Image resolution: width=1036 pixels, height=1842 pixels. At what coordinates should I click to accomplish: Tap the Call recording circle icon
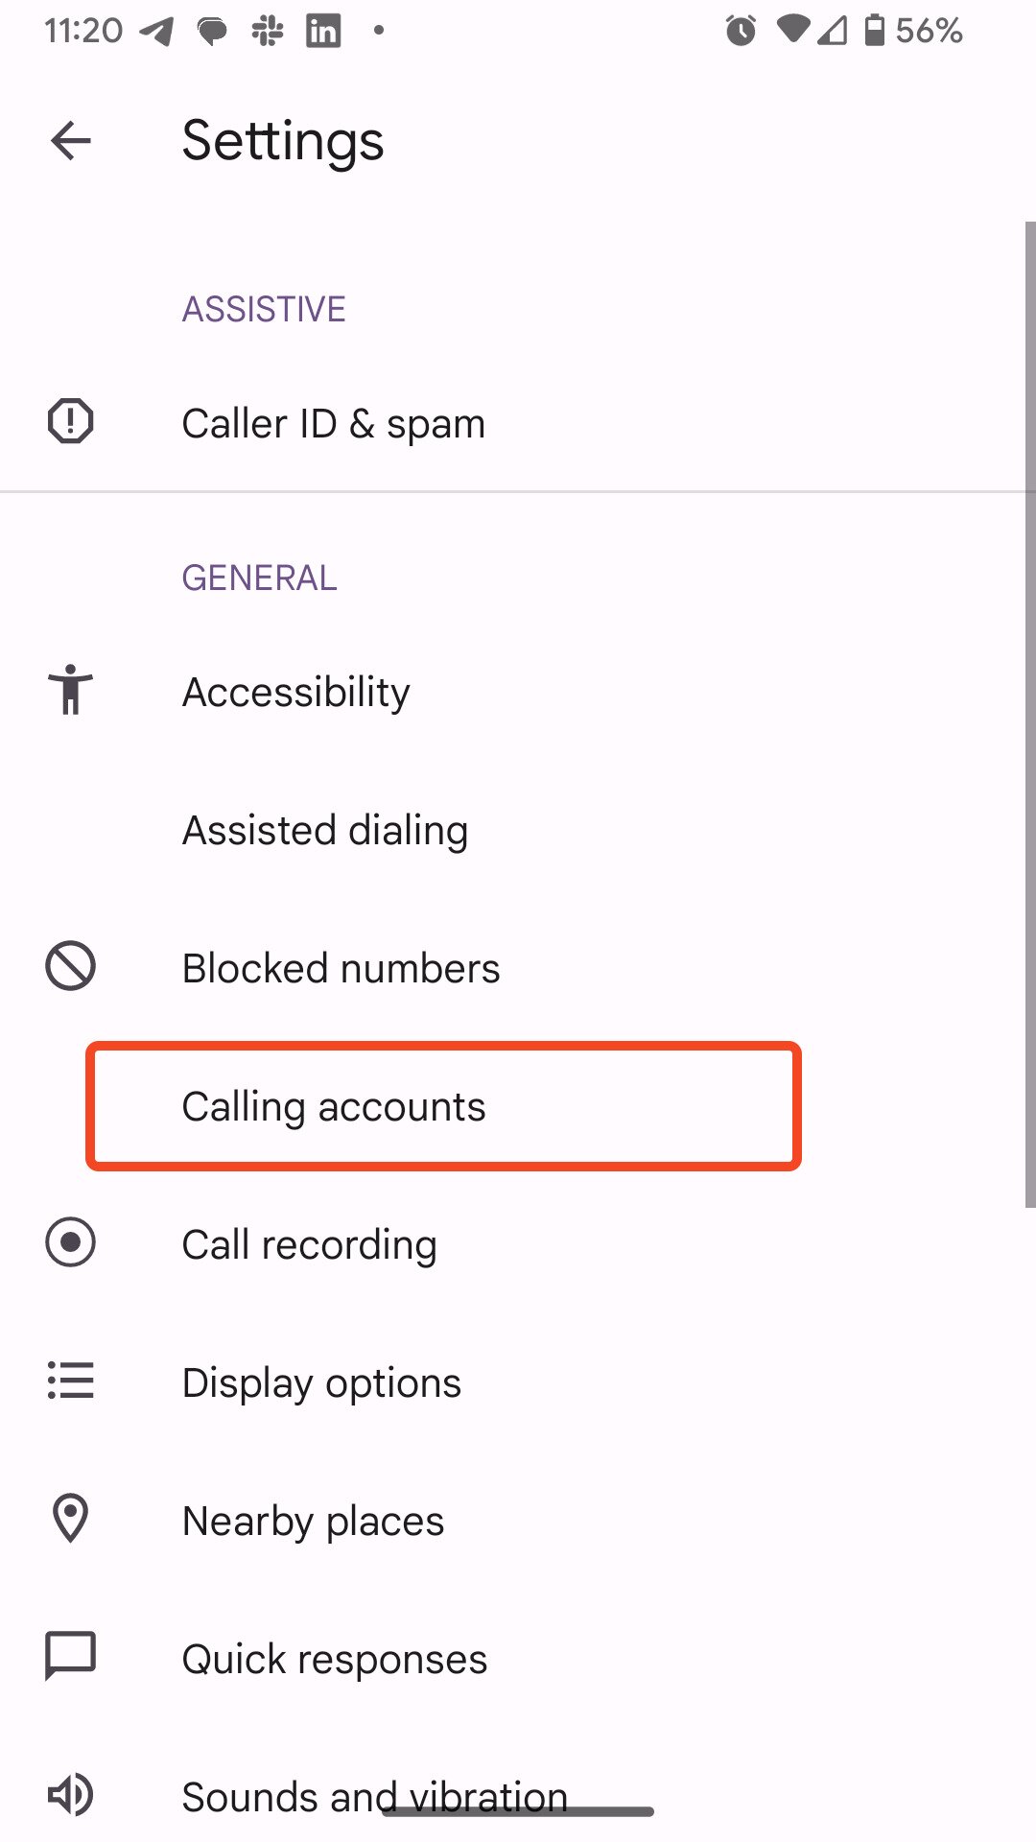[70, 1242]
